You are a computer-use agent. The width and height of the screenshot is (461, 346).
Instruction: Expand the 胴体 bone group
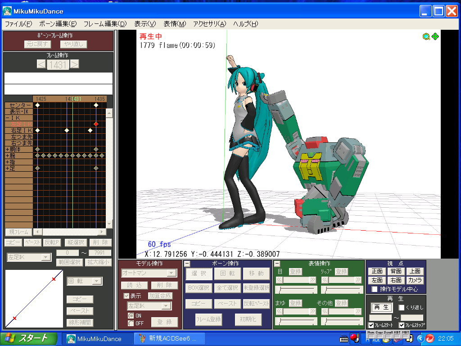[7, 150]
